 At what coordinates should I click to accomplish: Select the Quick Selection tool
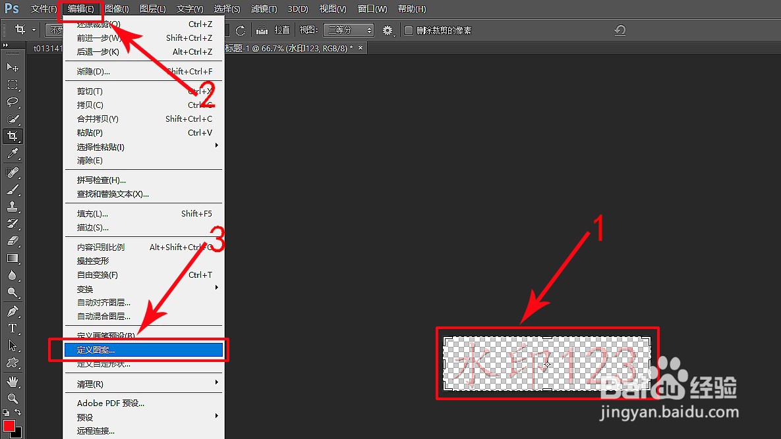pos(13,119)
